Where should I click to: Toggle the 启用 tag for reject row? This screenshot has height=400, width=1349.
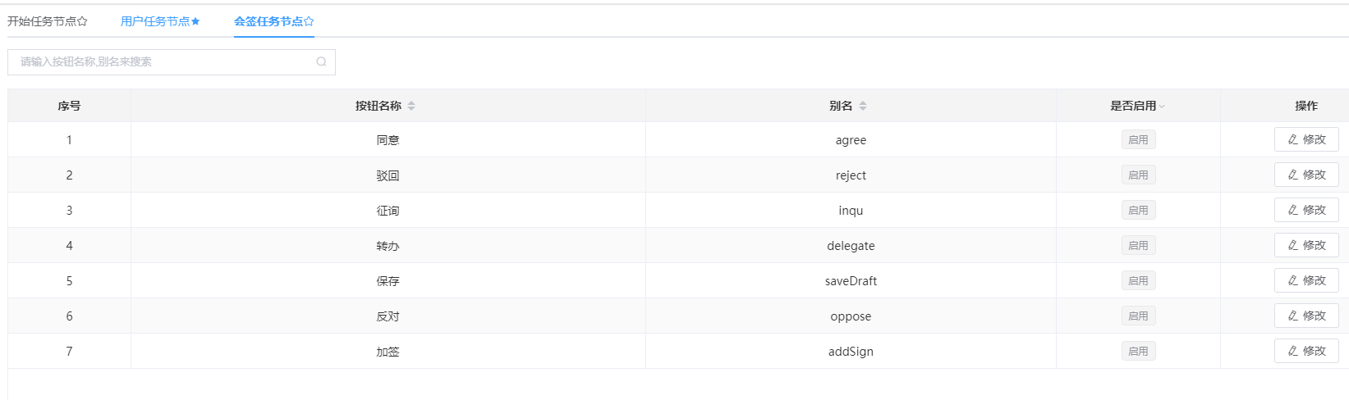[1138, 175]
